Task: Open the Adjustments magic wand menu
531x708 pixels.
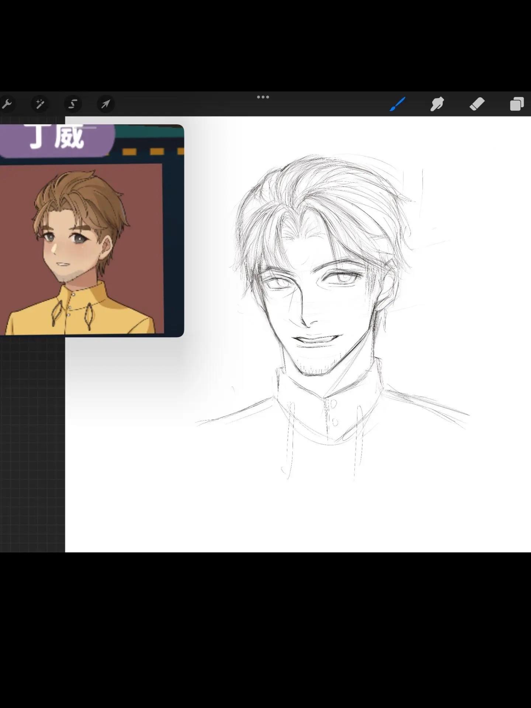Action: 40,104
